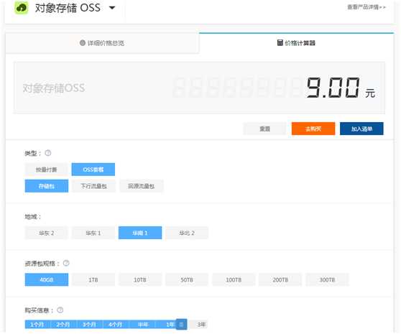Switch to the 详细价格总览 tab
This screenshot has height=334, width=401.
click(102, 43)
